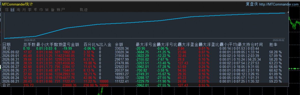Select the 2026.08.25 row date
This screenshot has width=300, height=95.
tap(11, 74)
